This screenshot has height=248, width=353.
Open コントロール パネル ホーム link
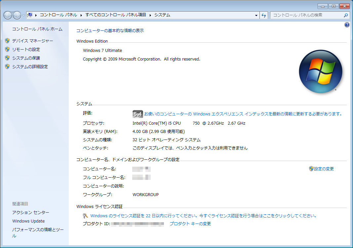(37, 29)
